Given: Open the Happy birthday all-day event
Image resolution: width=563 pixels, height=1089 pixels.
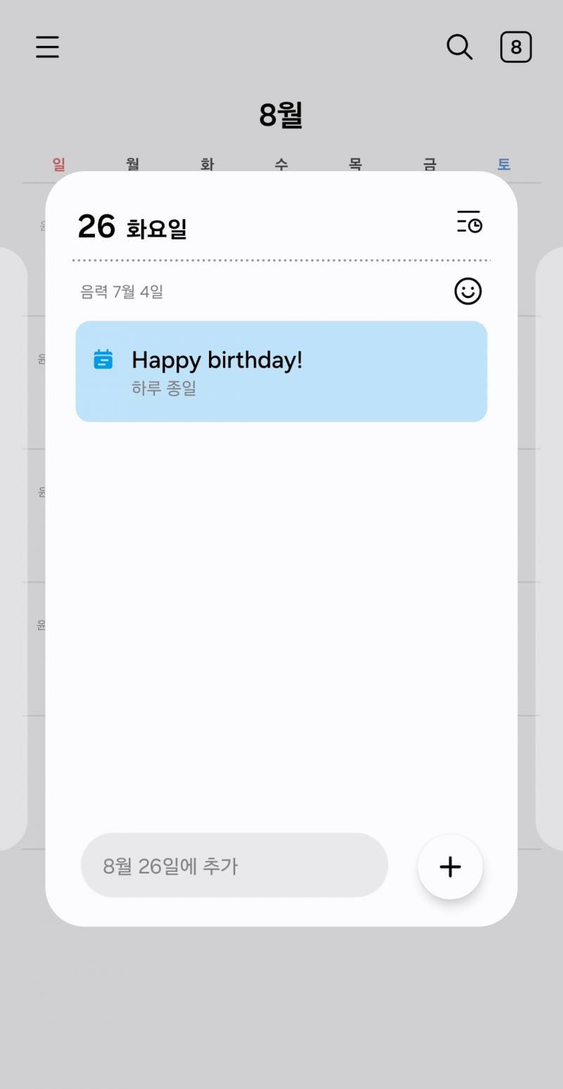Looking at the screenshot, I should pos(281,371).
